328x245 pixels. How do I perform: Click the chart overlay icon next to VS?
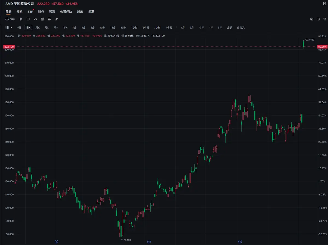point(42,19)
